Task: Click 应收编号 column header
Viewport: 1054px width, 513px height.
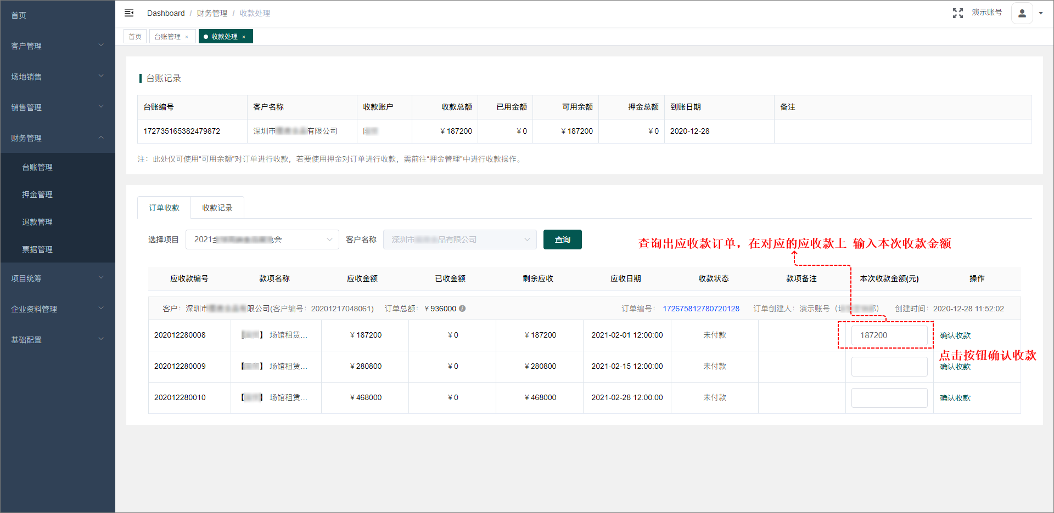Action: point(189,278)
